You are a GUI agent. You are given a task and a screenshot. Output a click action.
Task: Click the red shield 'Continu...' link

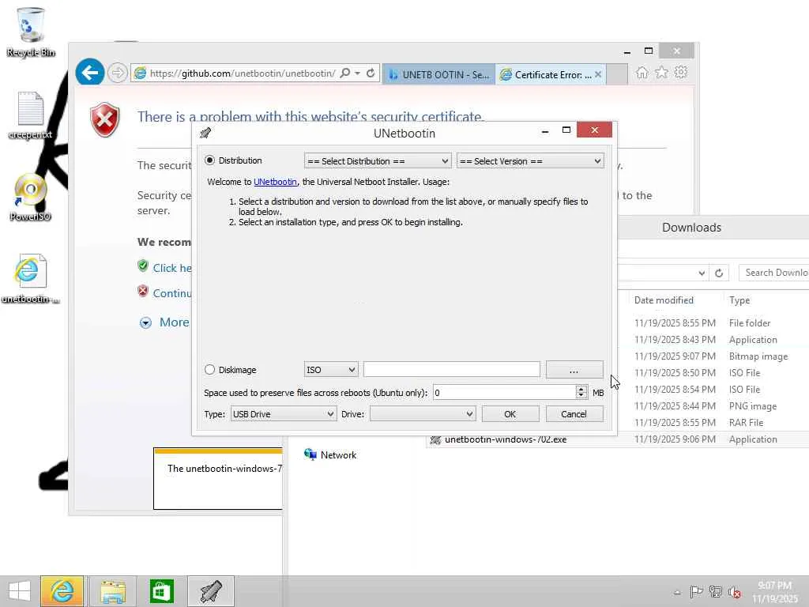coord(172,293)
